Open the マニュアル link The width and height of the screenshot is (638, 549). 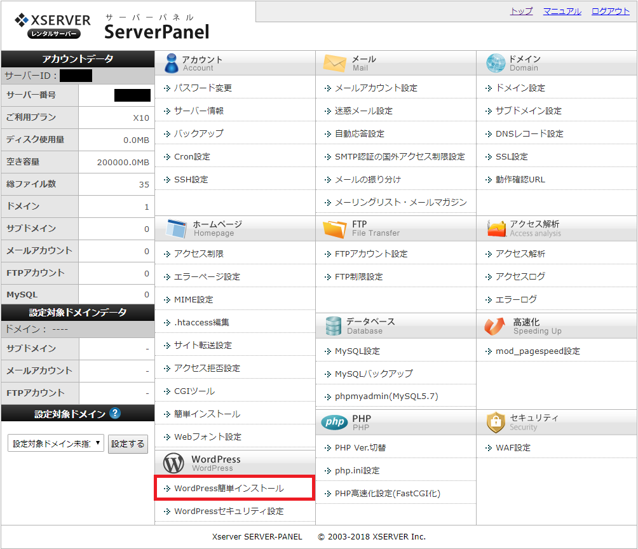coord(562,11)
